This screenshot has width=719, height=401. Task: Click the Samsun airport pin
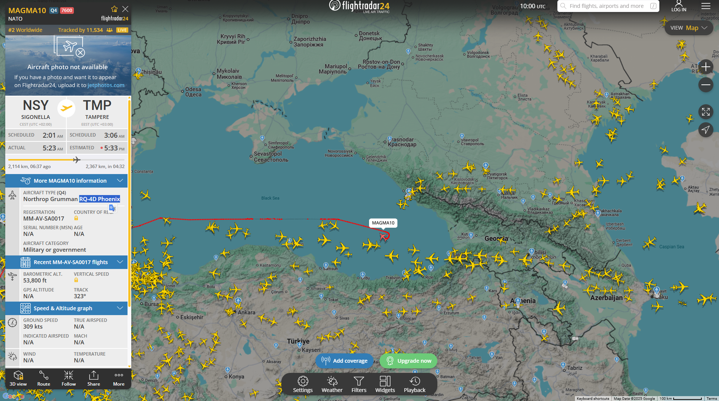point(326,264)
